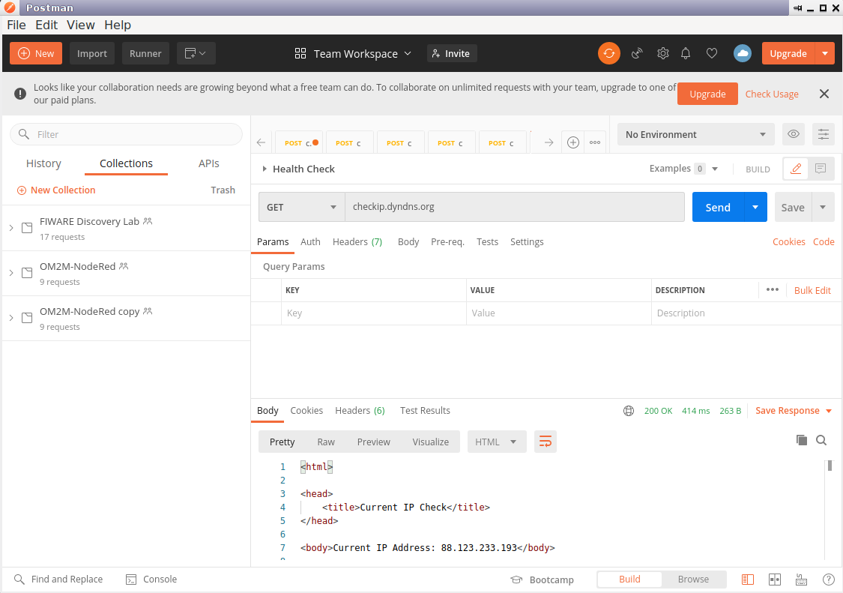Switch to the APIs tab

click(208, 163)
